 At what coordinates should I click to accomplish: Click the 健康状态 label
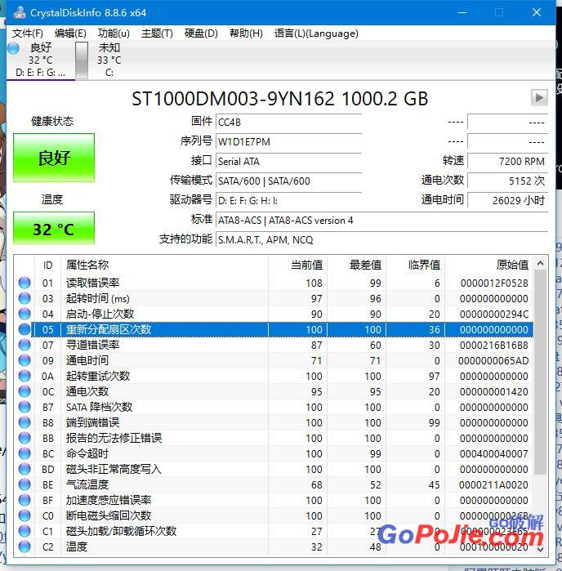click(x=52, y=121)
